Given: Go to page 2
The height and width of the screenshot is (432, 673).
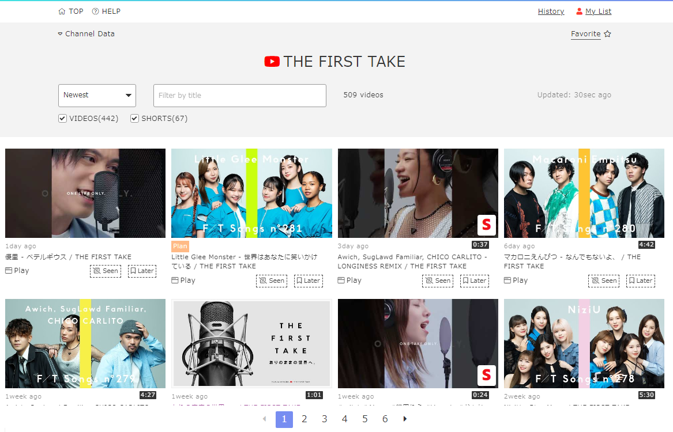Looking at the screenshot, I should 304,419.
